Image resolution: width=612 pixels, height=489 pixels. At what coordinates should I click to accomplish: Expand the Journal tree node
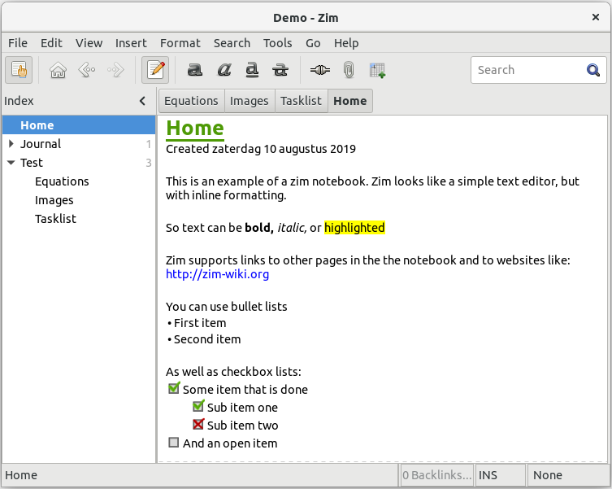[x=11, y=144]
